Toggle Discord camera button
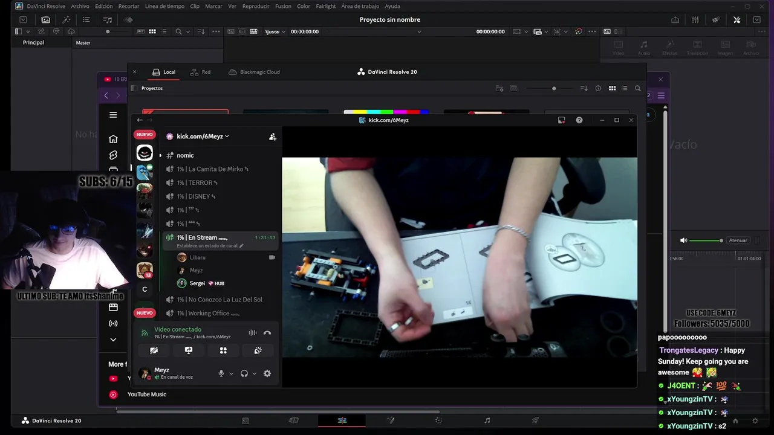The height and width of the screenshot is (435, 774). tap(154, 350)
